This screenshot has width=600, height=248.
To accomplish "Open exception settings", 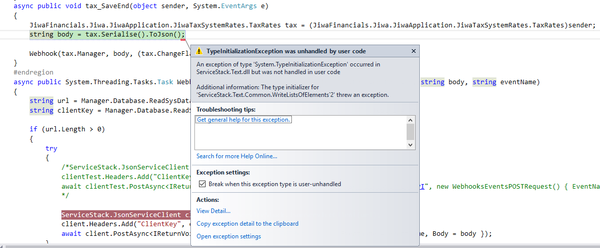I will (x=228, y=236).
